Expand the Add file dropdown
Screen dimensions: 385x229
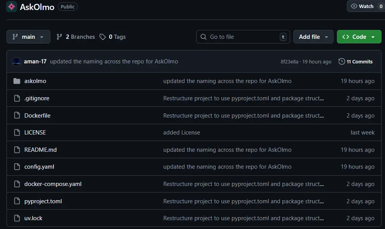(313, 37)
